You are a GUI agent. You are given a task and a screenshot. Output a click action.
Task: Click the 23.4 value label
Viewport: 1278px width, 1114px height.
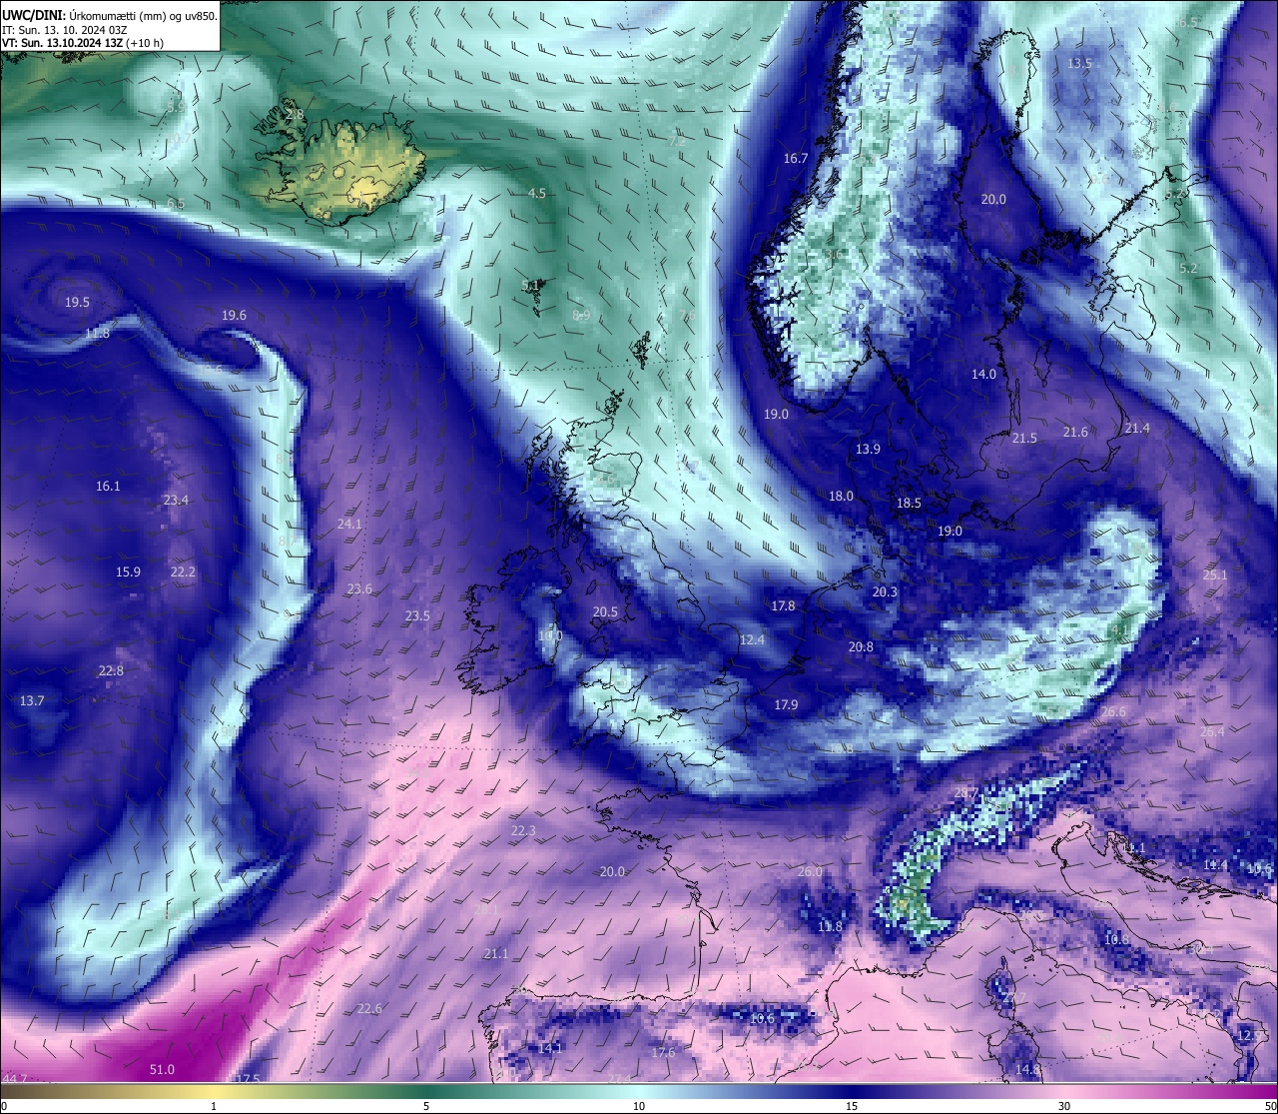(176, 501)
